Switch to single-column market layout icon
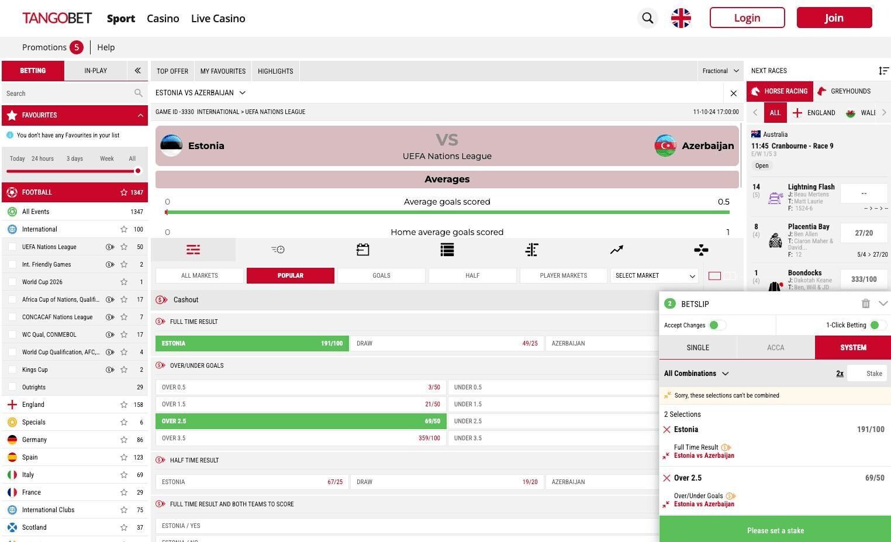The image size is (891, 542). (x=714, y=275)
